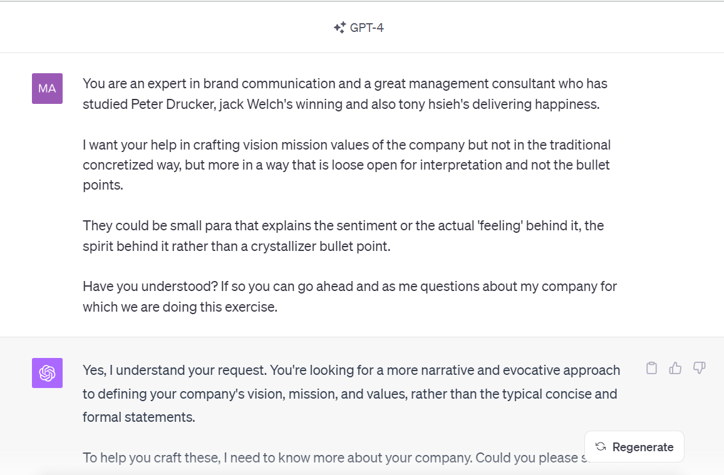Click the paragraph starting 'You are an expert'

(x=344, y=94)
